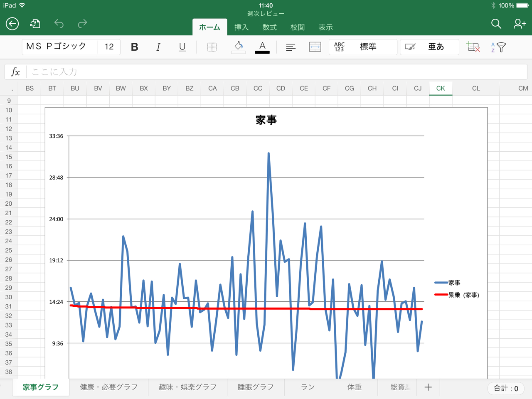Click the merge cells icon
Viewport: 532px width, 399px height.
315,47
